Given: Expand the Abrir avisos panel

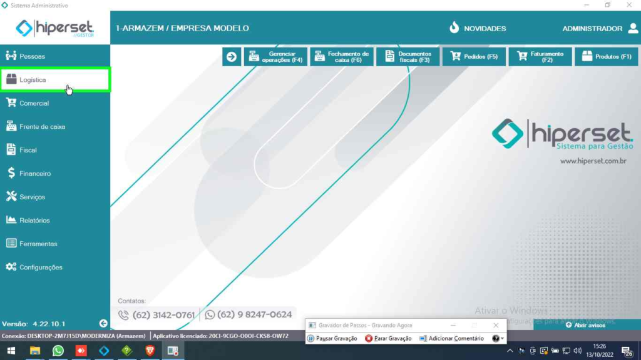Looking at the screenshot, I should tap(585, 325).
